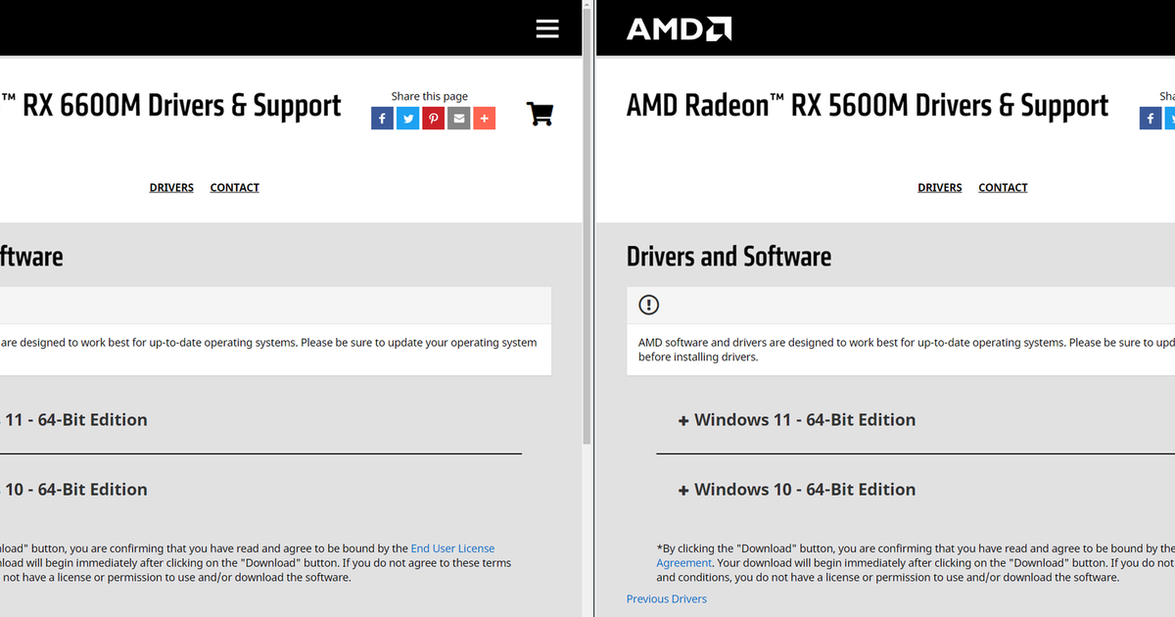Select DRIVERS tab on RX 5600M page
Viewport: 1175px width, 617px height.
point(939,187)
